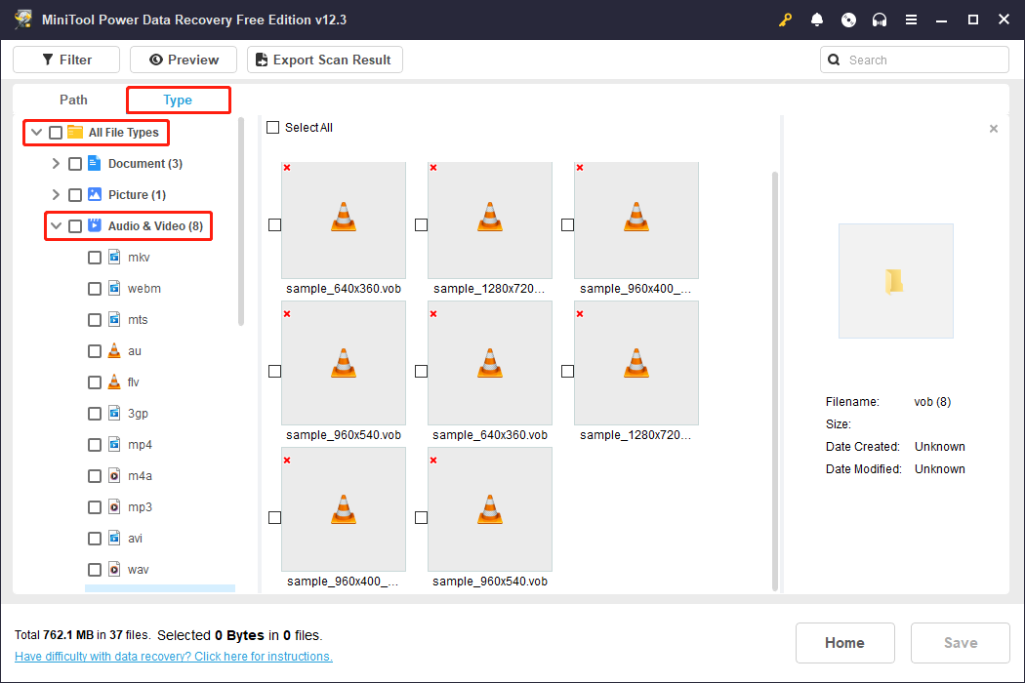1025x683 pixels.
Task: Click the thumbnail grid vertical scrollbar
Action: [x=775, y=382]
